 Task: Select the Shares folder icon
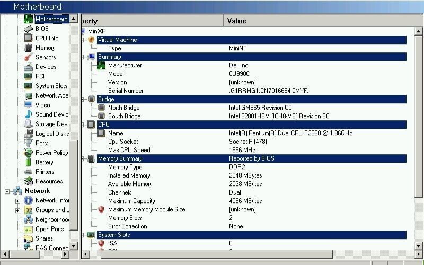28,238
